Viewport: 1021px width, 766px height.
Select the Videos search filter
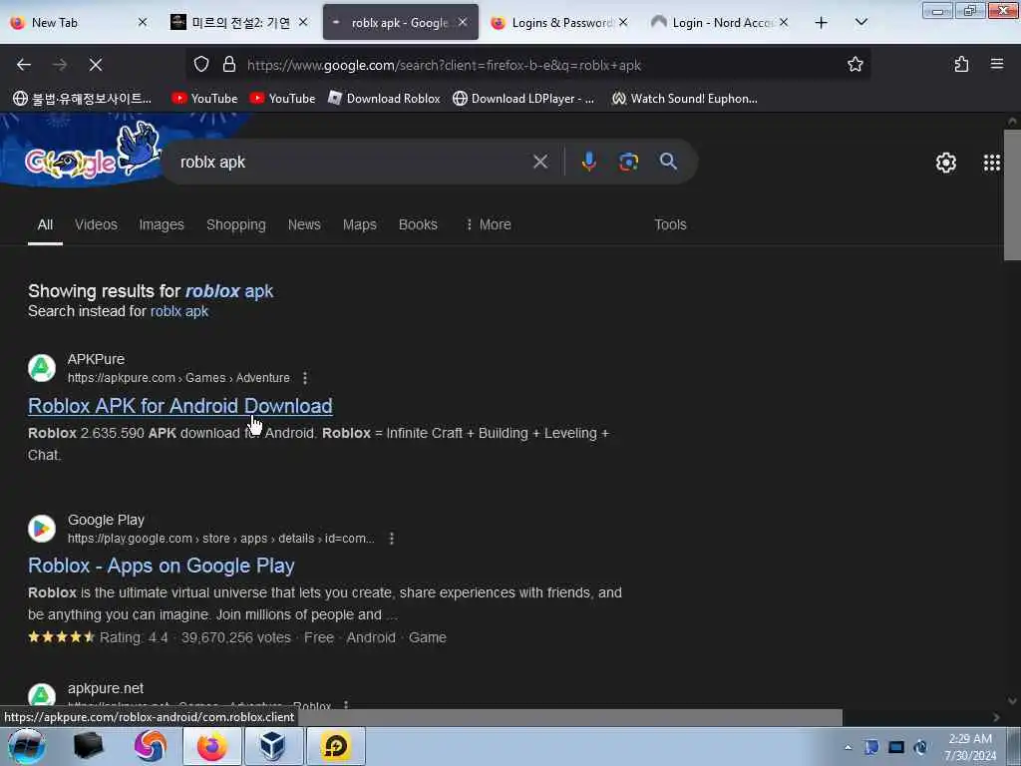96,224
